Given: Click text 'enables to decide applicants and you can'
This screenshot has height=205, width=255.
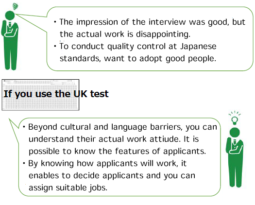Looking at the screenshot, I should coord(112,175).
